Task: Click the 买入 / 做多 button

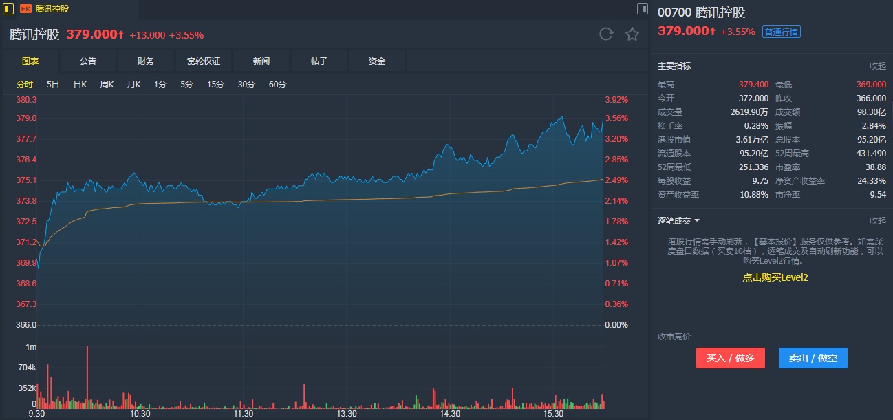Action: coord(730,358)
